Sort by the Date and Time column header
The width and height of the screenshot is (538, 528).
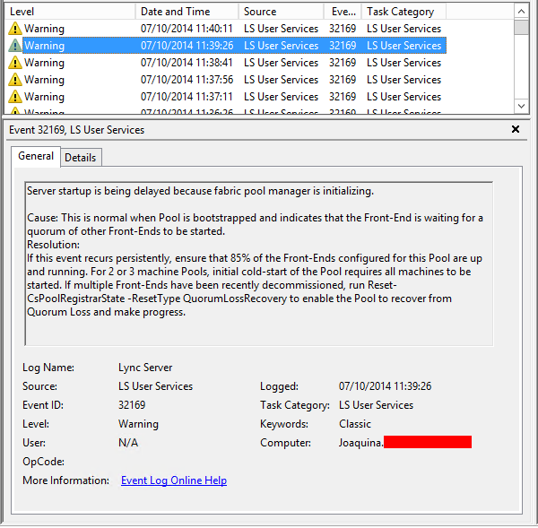coord(187,12)
